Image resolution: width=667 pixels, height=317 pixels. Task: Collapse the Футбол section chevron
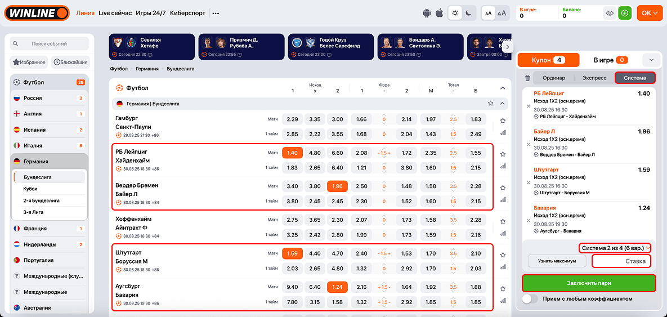pos(503,88)
